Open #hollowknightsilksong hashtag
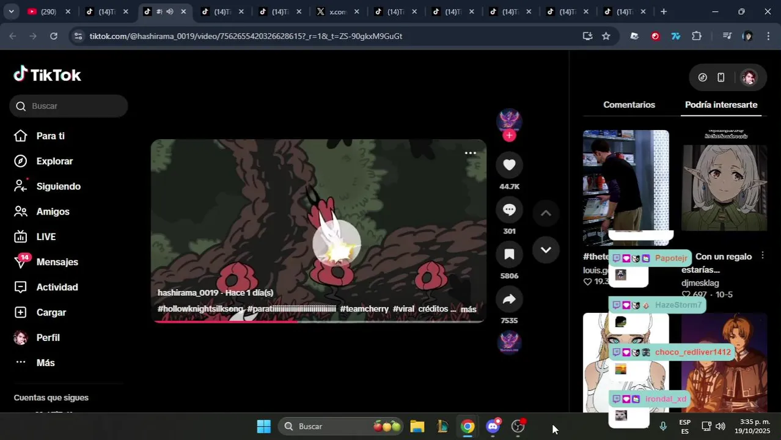This screenshot has height=440, width=781. click(200, 309)
